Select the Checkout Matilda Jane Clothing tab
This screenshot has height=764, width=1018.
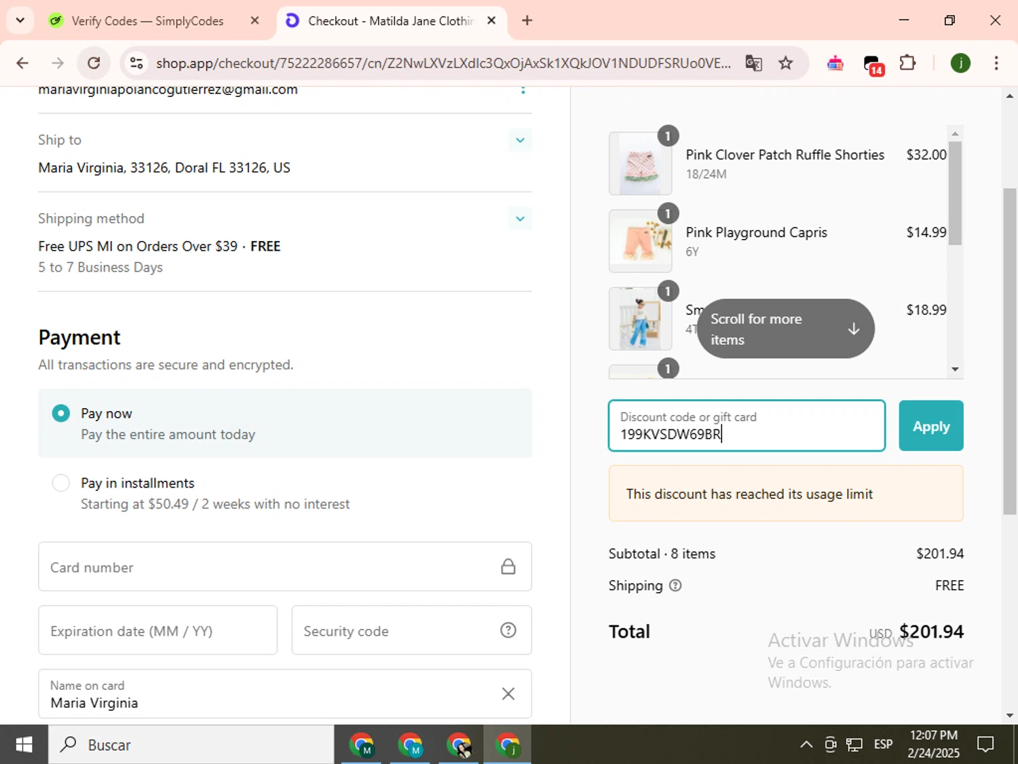(x=390, y=21)
